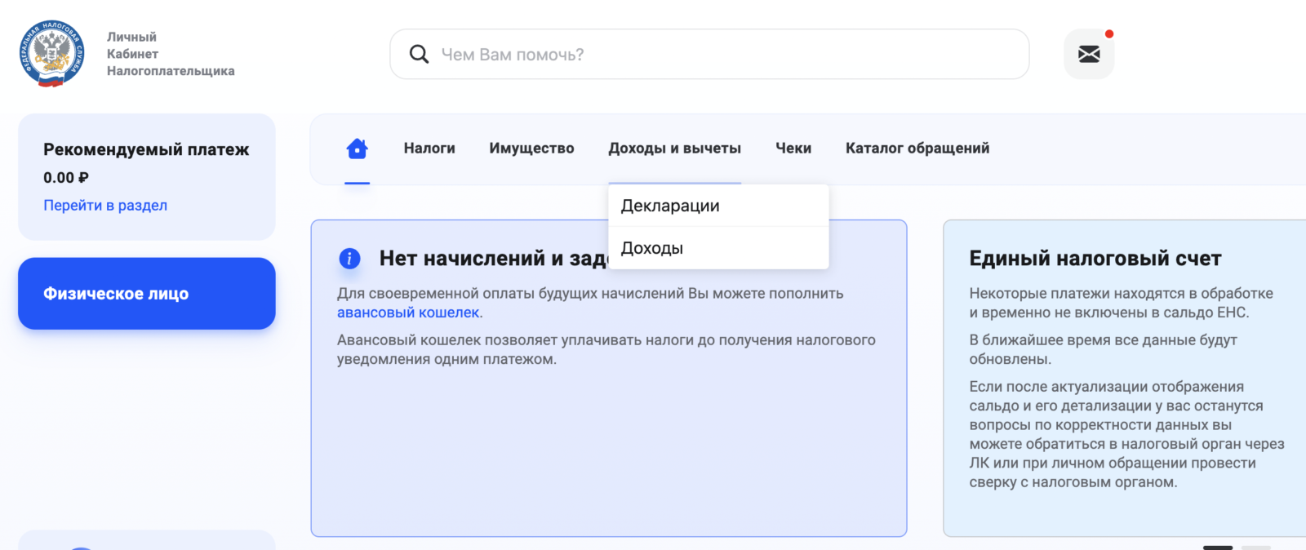This screenshot has width=1306, height=550.
Task: Click the Federal Tax Service emblem logo
Action: point(51,54)
